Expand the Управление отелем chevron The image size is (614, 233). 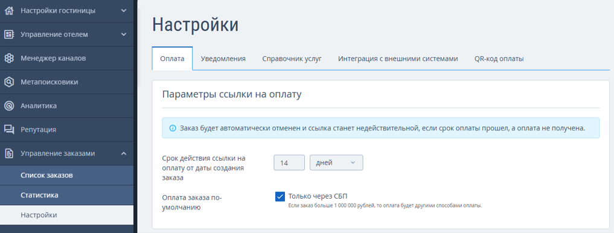coord(124,34)
